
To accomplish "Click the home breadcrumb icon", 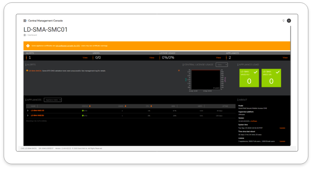I will 25,35.
